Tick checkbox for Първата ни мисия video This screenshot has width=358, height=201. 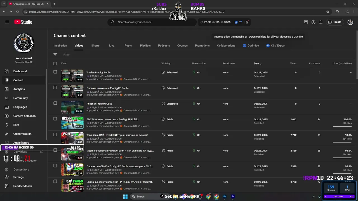[55, 88]
